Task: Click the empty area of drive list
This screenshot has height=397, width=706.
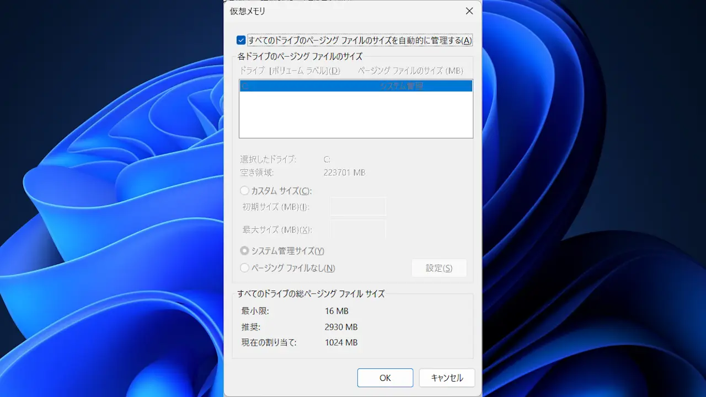Action: [355, 115]
